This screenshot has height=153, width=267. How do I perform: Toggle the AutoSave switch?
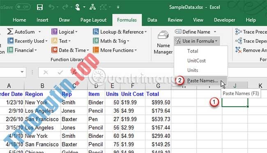23,7
